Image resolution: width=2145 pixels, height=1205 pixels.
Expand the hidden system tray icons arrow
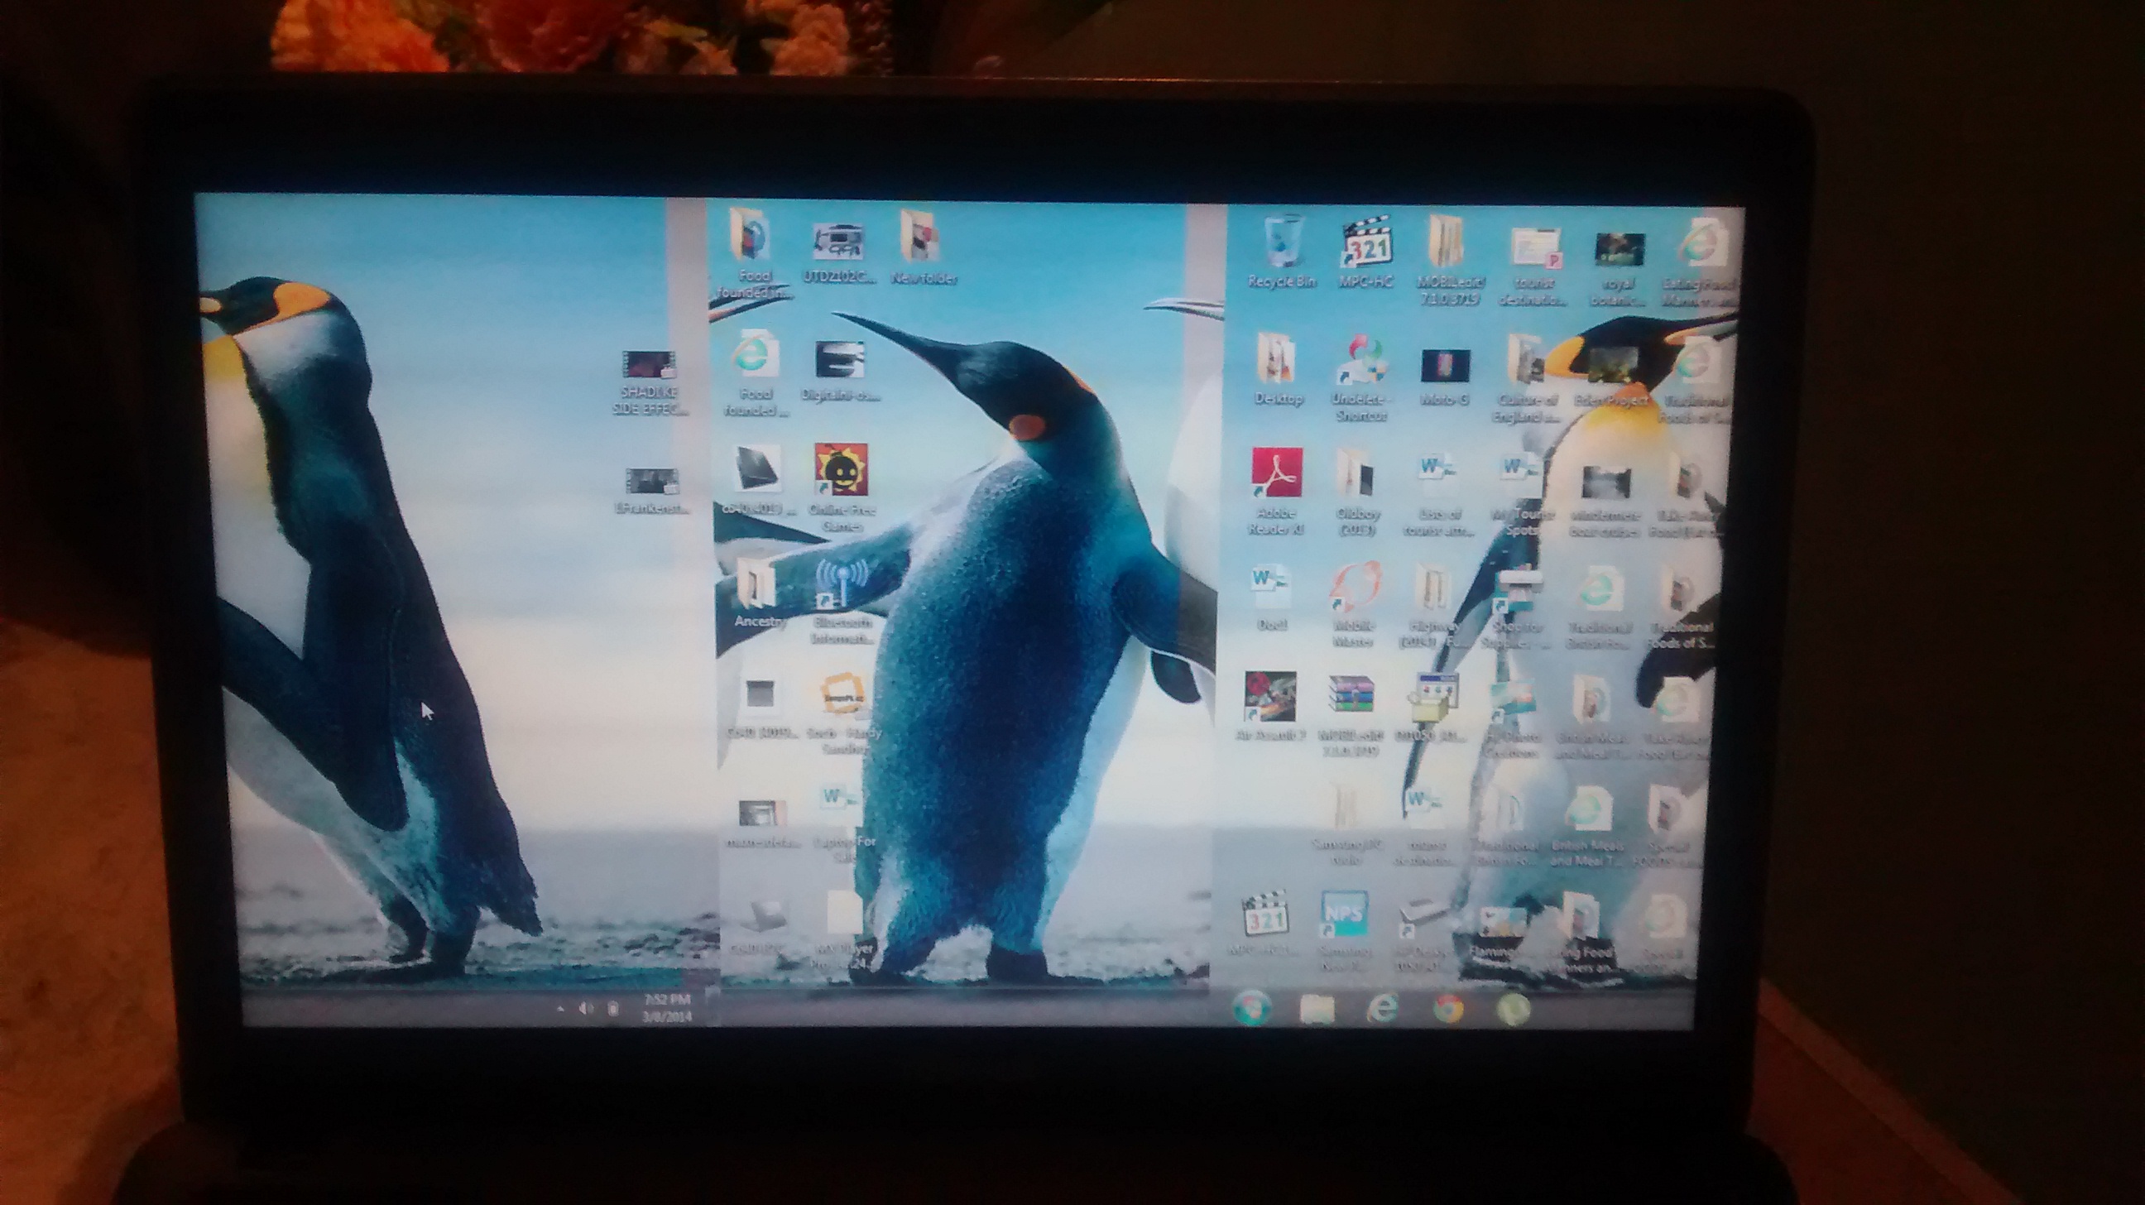pos(560,1009)
